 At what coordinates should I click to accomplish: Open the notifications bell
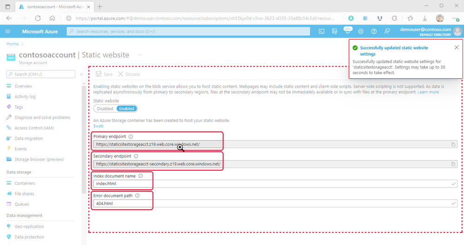click(x=348, y=31)
